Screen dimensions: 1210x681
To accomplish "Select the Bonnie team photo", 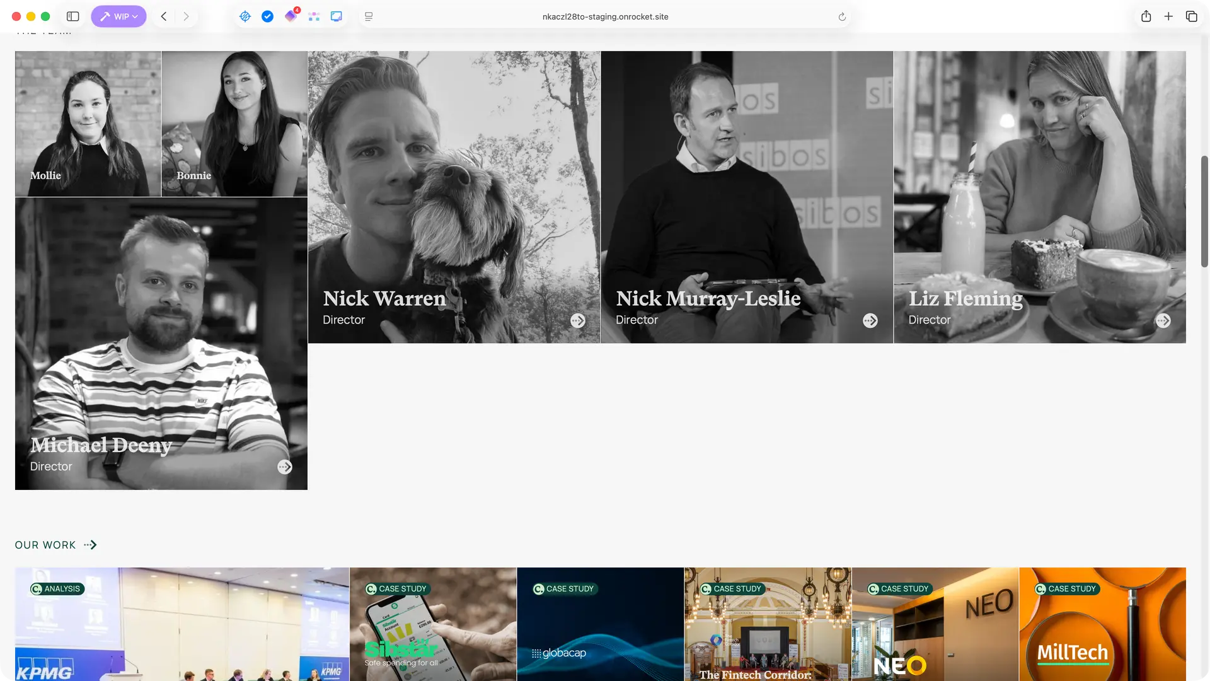I will pyautogui.click(x=234, y=124).
